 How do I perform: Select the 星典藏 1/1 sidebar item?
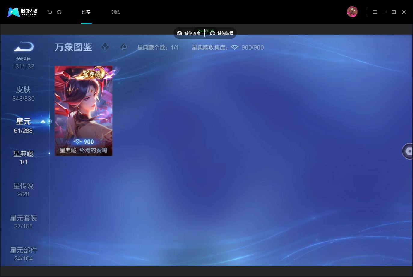[23, 158]
